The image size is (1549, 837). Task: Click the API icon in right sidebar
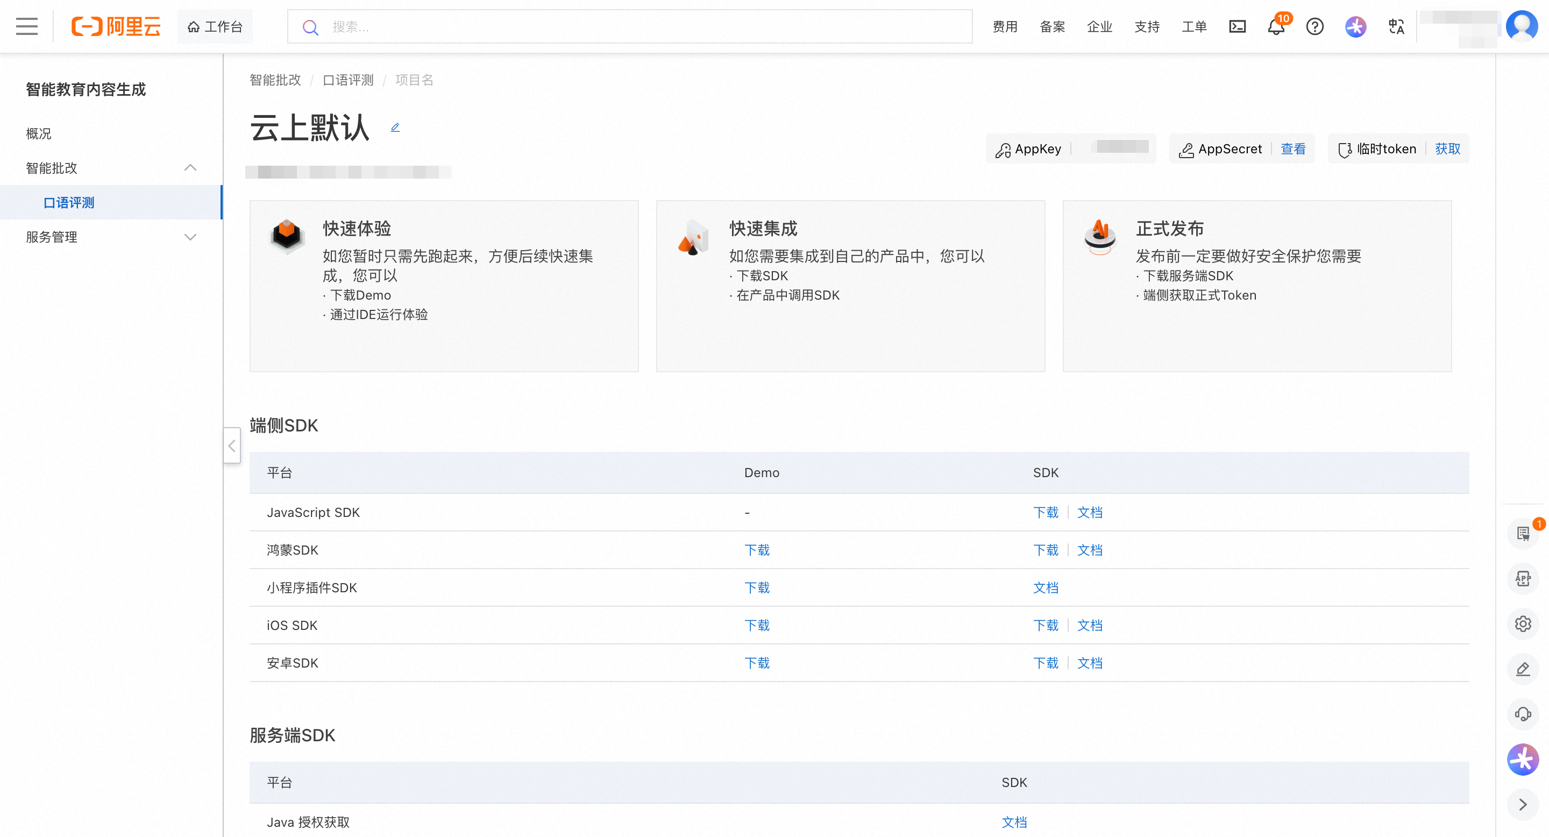coord(1523,578)
